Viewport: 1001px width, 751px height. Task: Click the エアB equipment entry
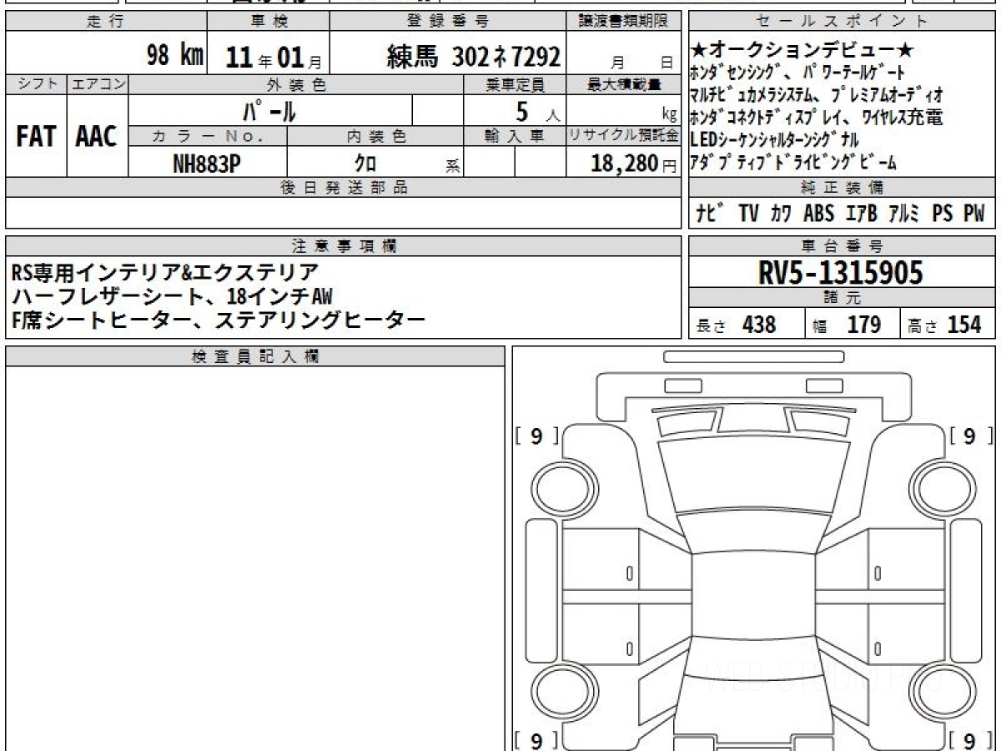[x=861, y=214]
